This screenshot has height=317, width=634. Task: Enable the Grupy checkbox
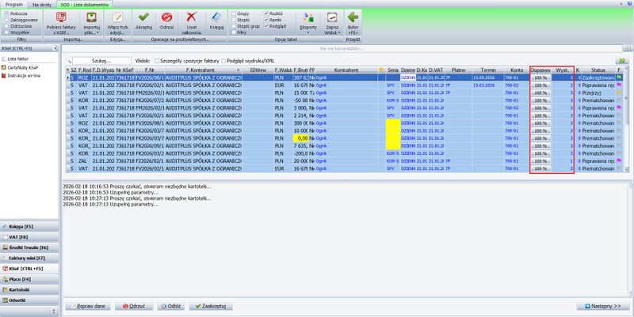coord(234,13)
